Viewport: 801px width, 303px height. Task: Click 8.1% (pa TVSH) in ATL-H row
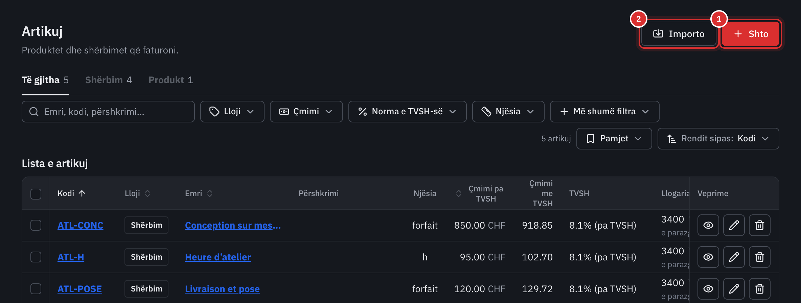coord(603,257)
